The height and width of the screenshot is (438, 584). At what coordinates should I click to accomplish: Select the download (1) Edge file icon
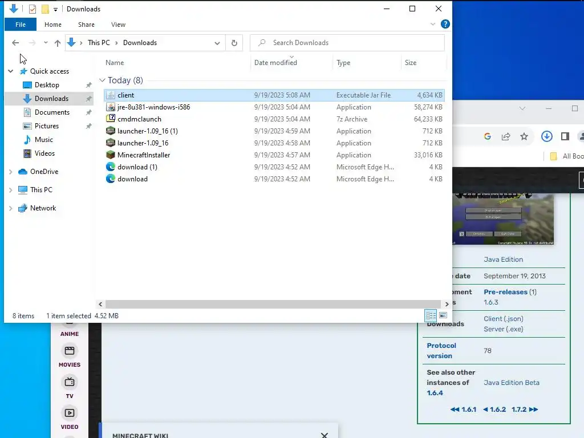click(x=111, y=167)
